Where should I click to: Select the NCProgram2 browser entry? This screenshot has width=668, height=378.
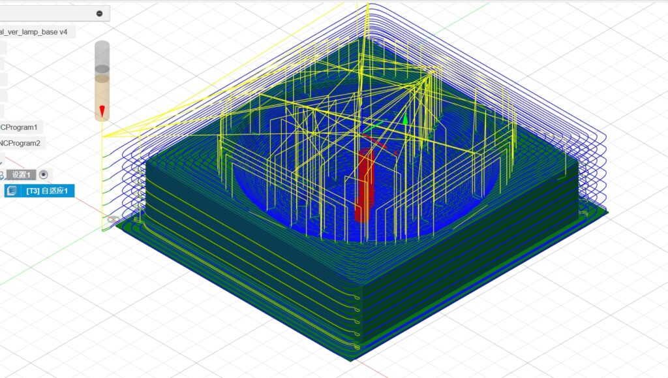pos(21,143)
